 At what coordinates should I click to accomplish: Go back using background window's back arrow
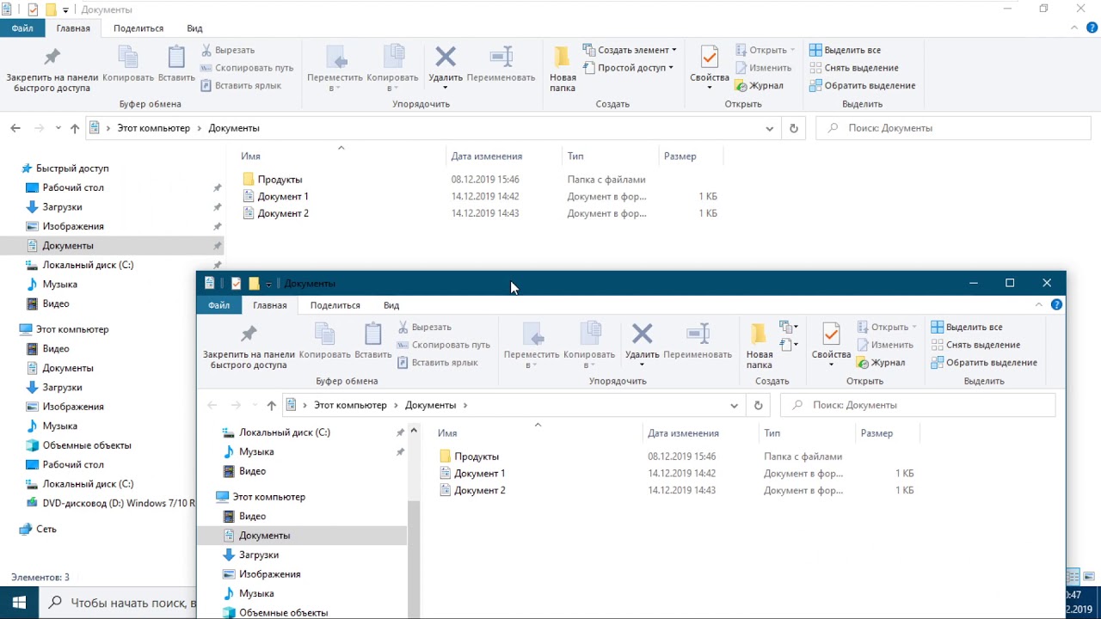point(15,128)
